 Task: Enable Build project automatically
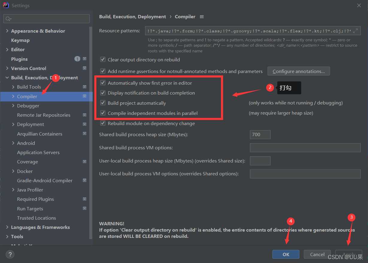click(103, 103)
